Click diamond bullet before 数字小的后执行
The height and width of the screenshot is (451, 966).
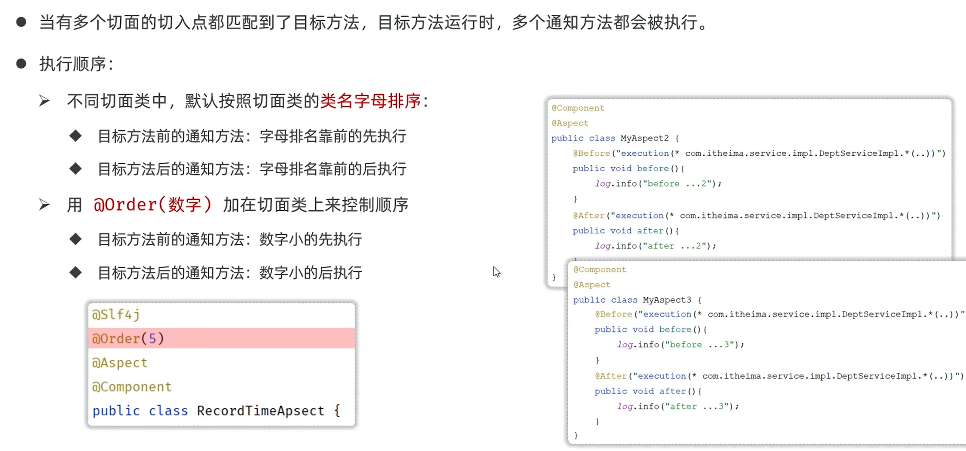pos(76,272)
